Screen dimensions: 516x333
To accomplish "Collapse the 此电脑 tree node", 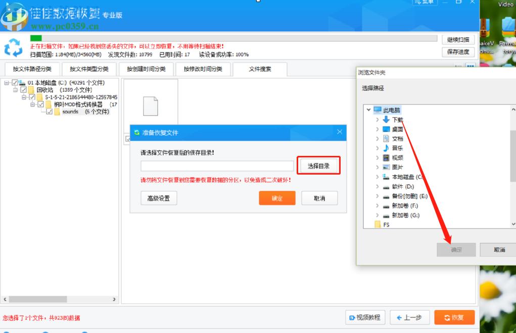I will (x=367, y=109).
